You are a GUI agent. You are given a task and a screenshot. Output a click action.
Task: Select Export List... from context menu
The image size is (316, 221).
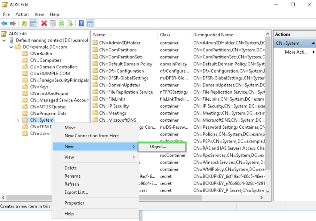point(76,192)
